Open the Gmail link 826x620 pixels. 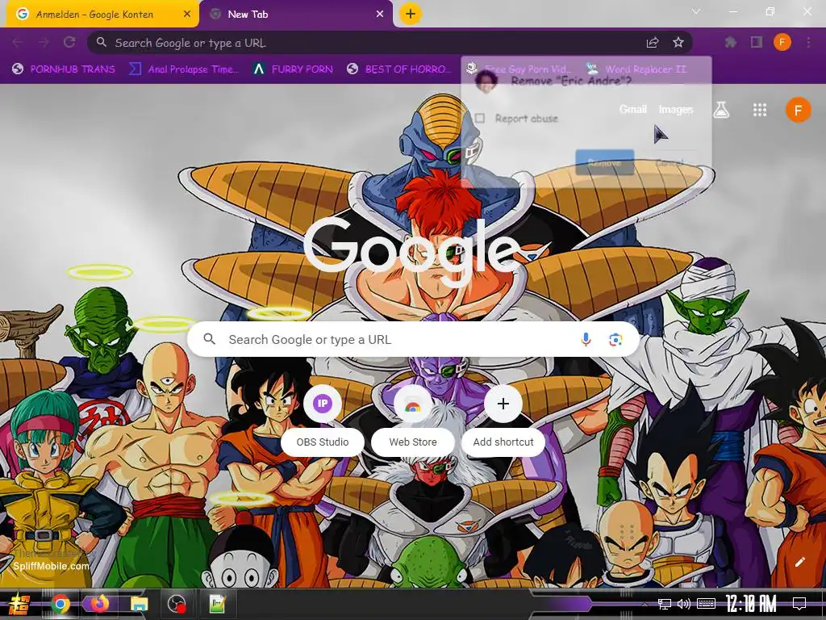coord(632,109)
